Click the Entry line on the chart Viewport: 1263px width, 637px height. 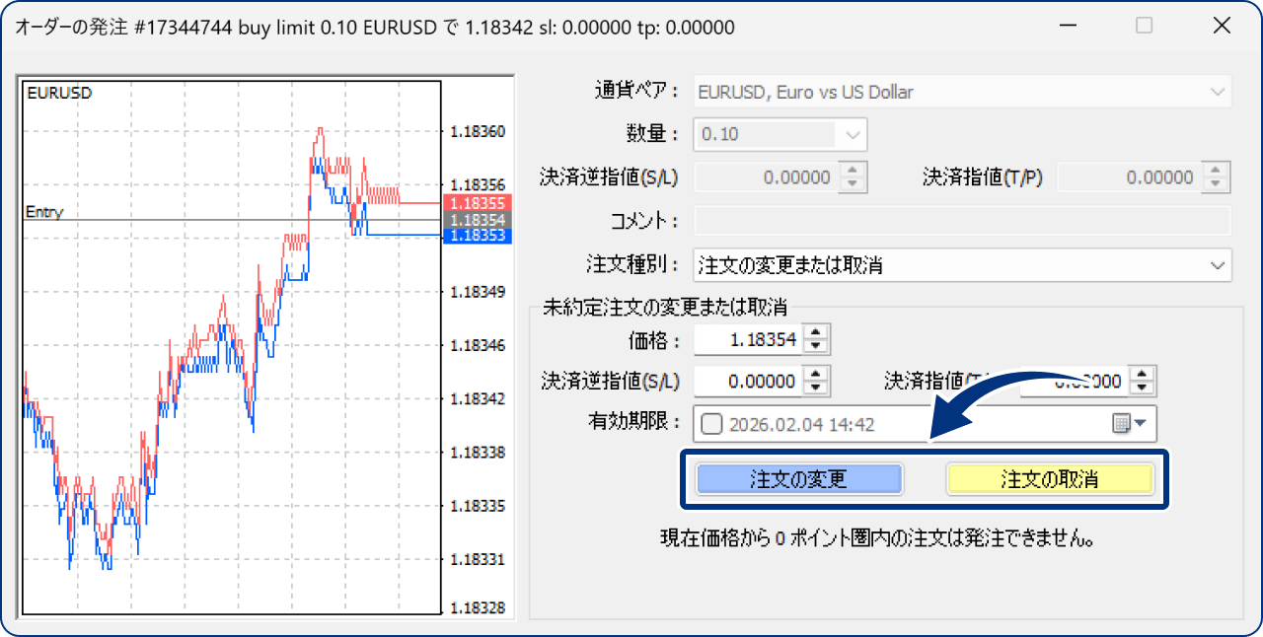pos(233,220)
